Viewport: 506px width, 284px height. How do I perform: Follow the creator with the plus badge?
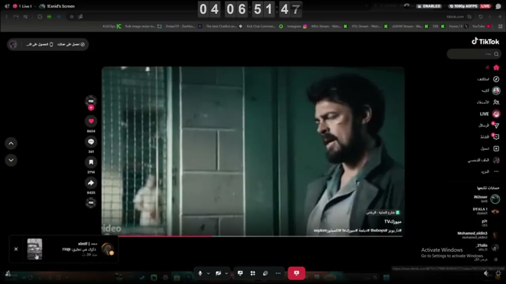(x=91, y=107)
